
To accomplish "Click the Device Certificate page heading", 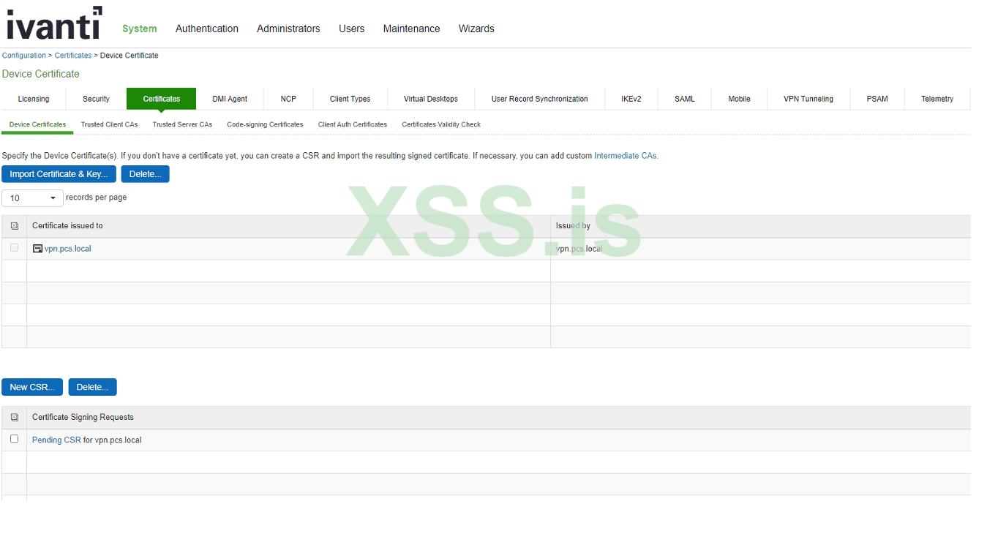I will coord(41,74).
